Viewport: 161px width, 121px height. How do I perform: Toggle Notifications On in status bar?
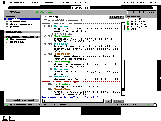[134, 105]
